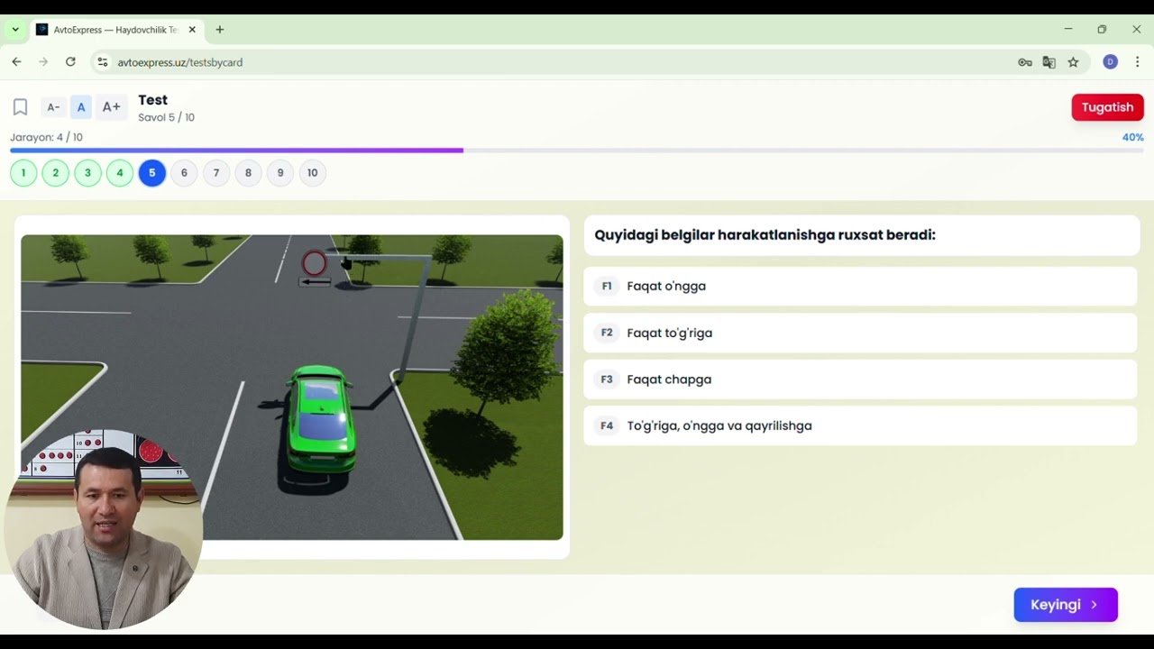Go to question 1
Screen dimensions: 1154x649
click(x=23, y=173)
